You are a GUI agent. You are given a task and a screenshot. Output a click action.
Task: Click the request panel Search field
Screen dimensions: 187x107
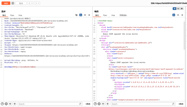[50, 104]
